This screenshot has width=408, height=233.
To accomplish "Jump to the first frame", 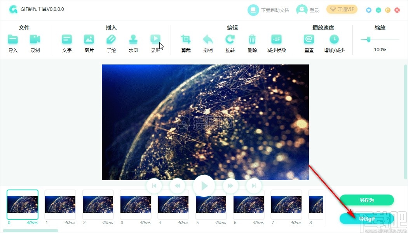I will tap(154, 186).
